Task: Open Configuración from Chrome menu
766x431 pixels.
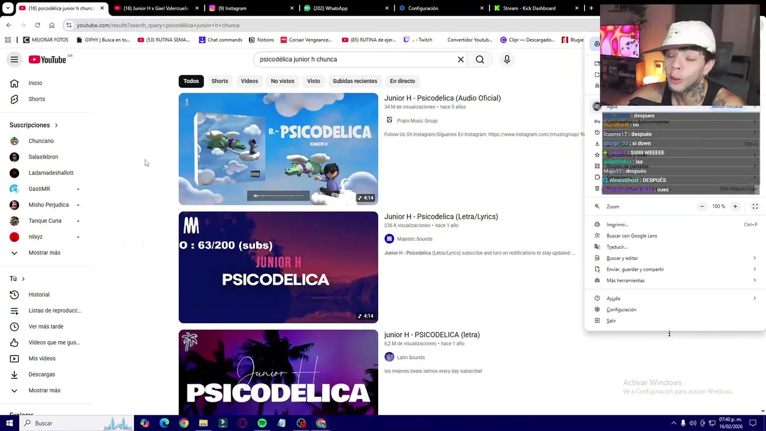Action: 675,309
